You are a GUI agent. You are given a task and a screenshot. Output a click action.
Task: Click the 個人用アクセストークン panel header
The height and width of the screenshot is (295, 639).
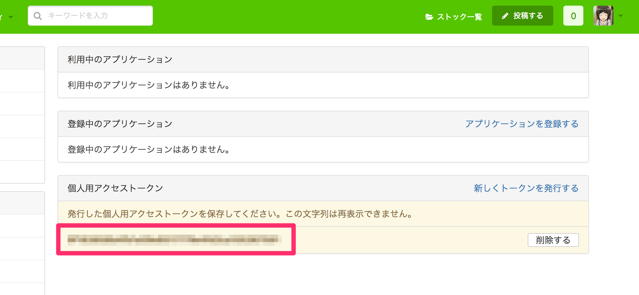tap(323, 188)
